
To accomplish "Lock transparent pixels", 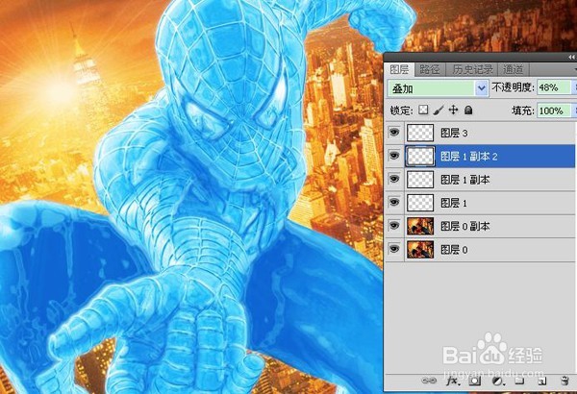I will click(x=423, y=110).
